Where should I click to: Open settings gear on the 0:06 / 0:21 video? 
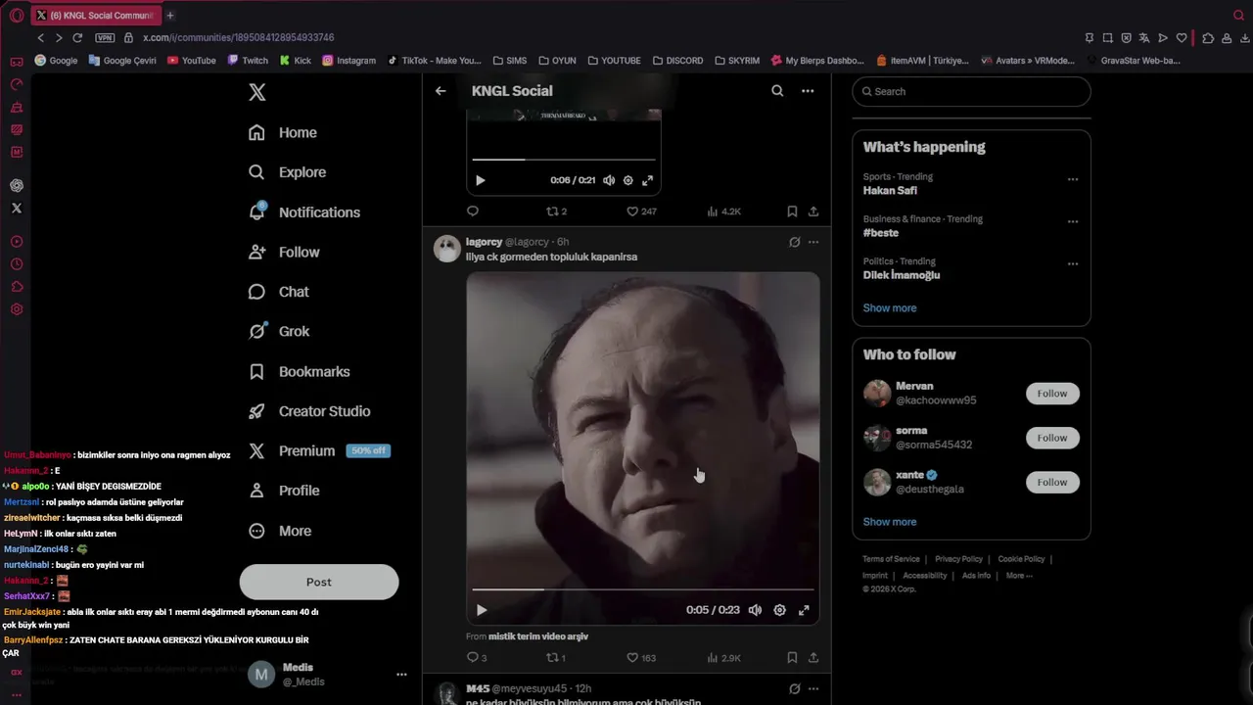pos(628,180)
